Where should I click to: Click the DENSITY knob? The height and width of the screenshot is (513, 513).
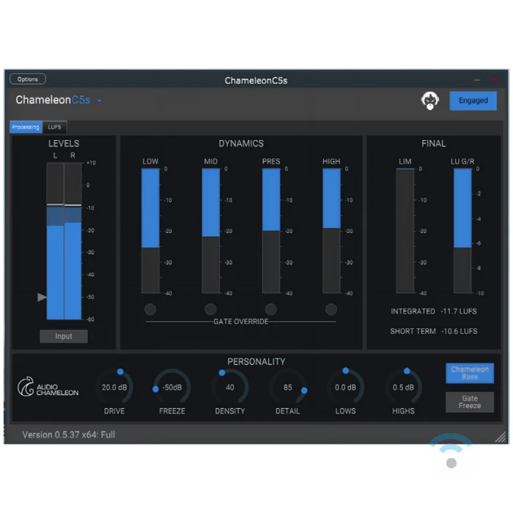point(230,387)
